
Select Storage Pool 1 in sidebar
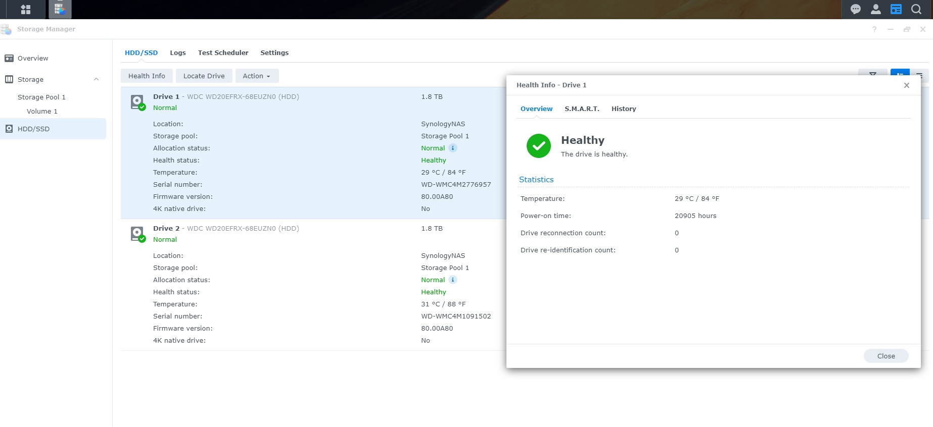(41, 97)
